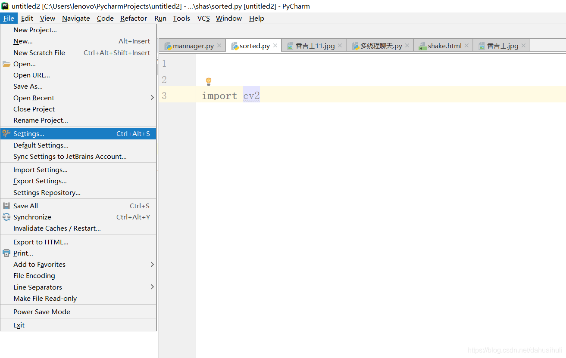
Task: Open the Run menu
Action: [160, 18]
